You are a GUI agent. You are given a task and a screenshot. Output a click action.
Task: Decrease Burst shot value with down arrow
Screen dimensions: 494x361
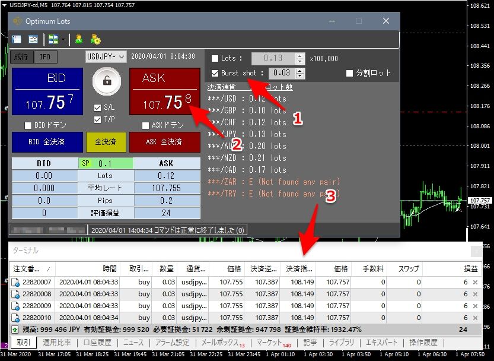click(x=300, y=76)
